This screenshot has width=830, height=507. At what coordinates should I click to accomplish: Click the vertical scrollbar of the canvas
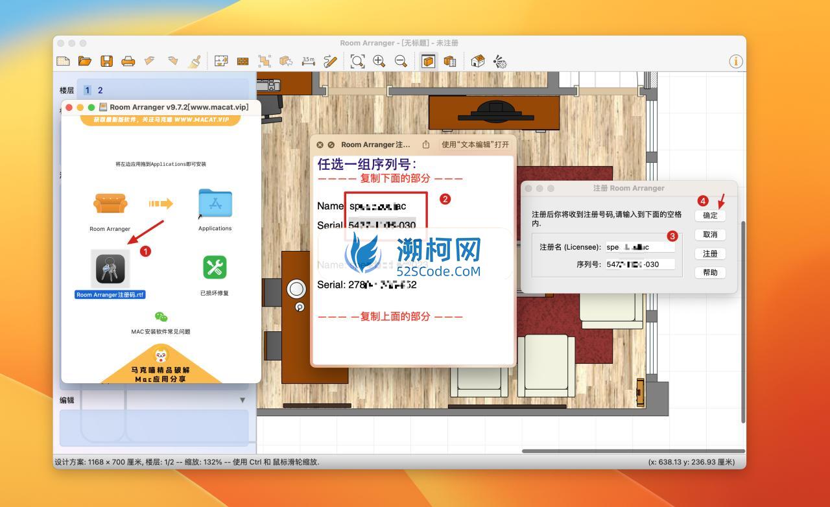click(743, 322)
